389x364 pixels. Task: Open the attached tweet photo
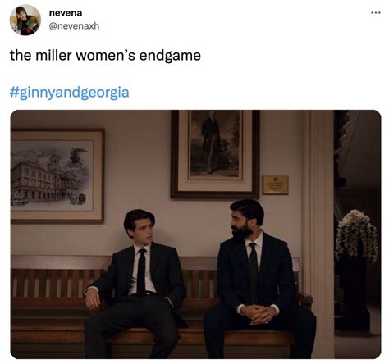(195, 234)
